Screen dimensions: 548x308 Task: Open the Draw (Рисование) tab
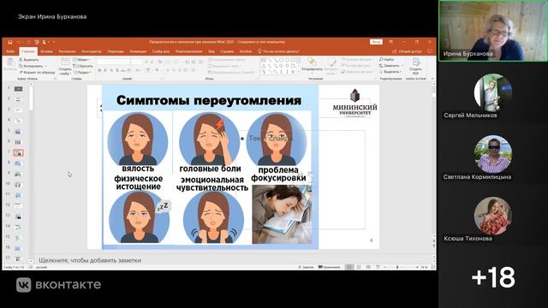point(67,51)
